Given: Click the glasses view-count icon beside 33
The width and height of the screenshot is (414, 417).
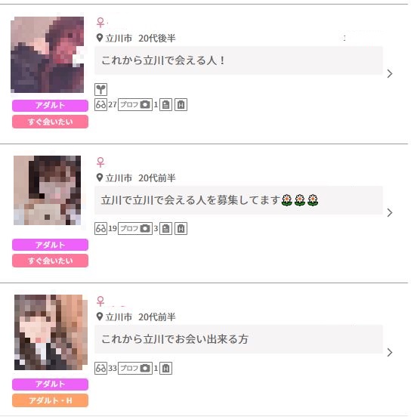Looking at the screenshot, I should pos(100,369).
